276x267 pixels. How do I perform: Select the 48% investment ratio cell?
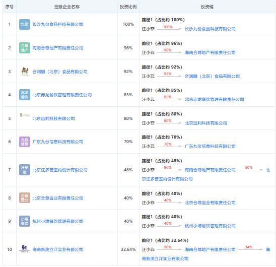tap(128, 170)
